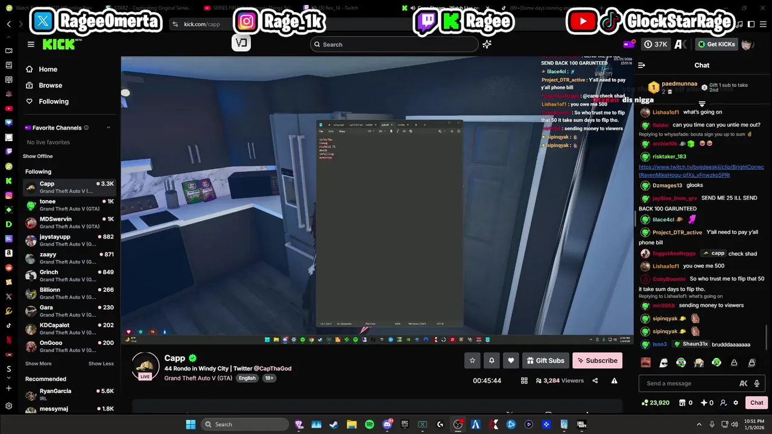Open the shop icon below the message box
Image resolution: width=772 pixels, height=434 pixels.
[682, 403]
